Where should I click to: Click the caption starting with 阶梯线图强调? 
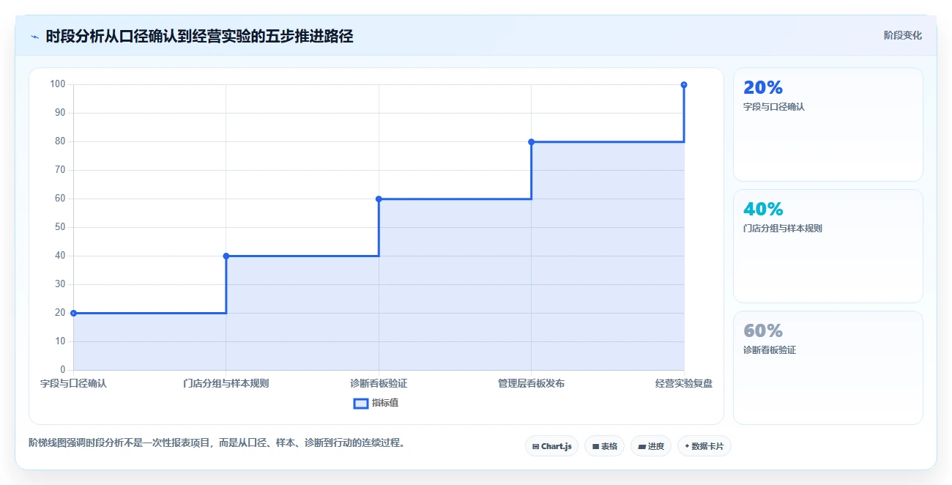click(217, 443)
